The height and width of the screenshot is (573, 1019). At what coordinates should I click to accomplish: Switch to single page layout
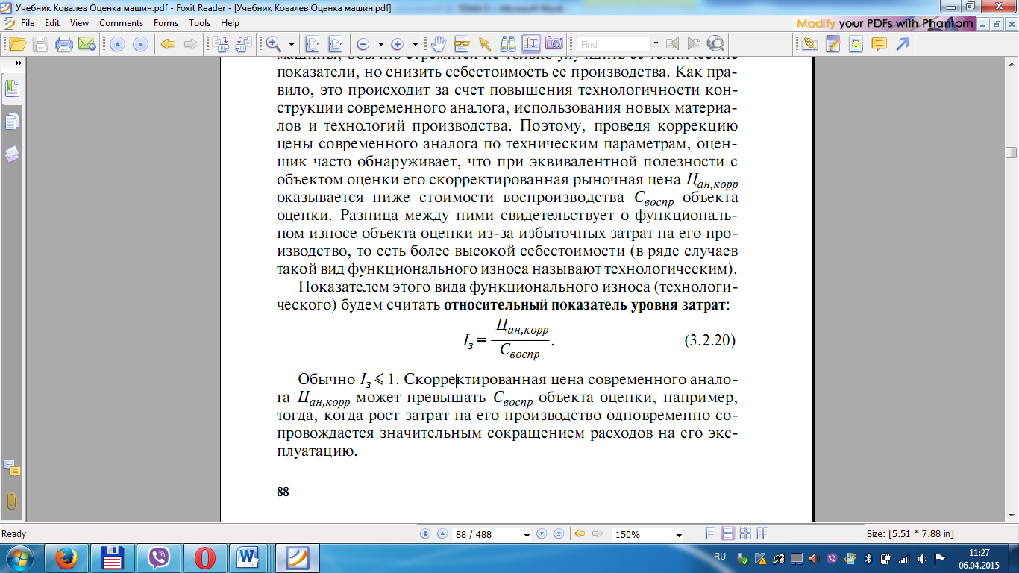click(x=710, y=534)
